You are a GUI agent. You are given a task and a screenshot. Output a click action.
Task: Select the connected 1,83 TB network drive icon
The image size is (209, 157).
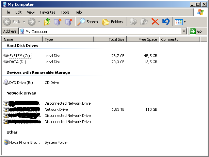[6, 109]
